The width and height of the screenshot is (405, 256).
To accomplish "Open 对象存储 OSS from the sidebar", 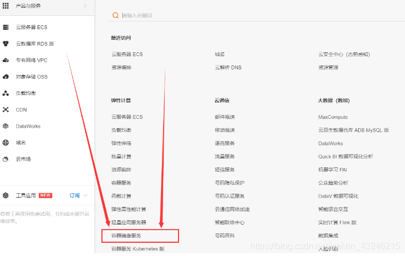I will point(31,77).
